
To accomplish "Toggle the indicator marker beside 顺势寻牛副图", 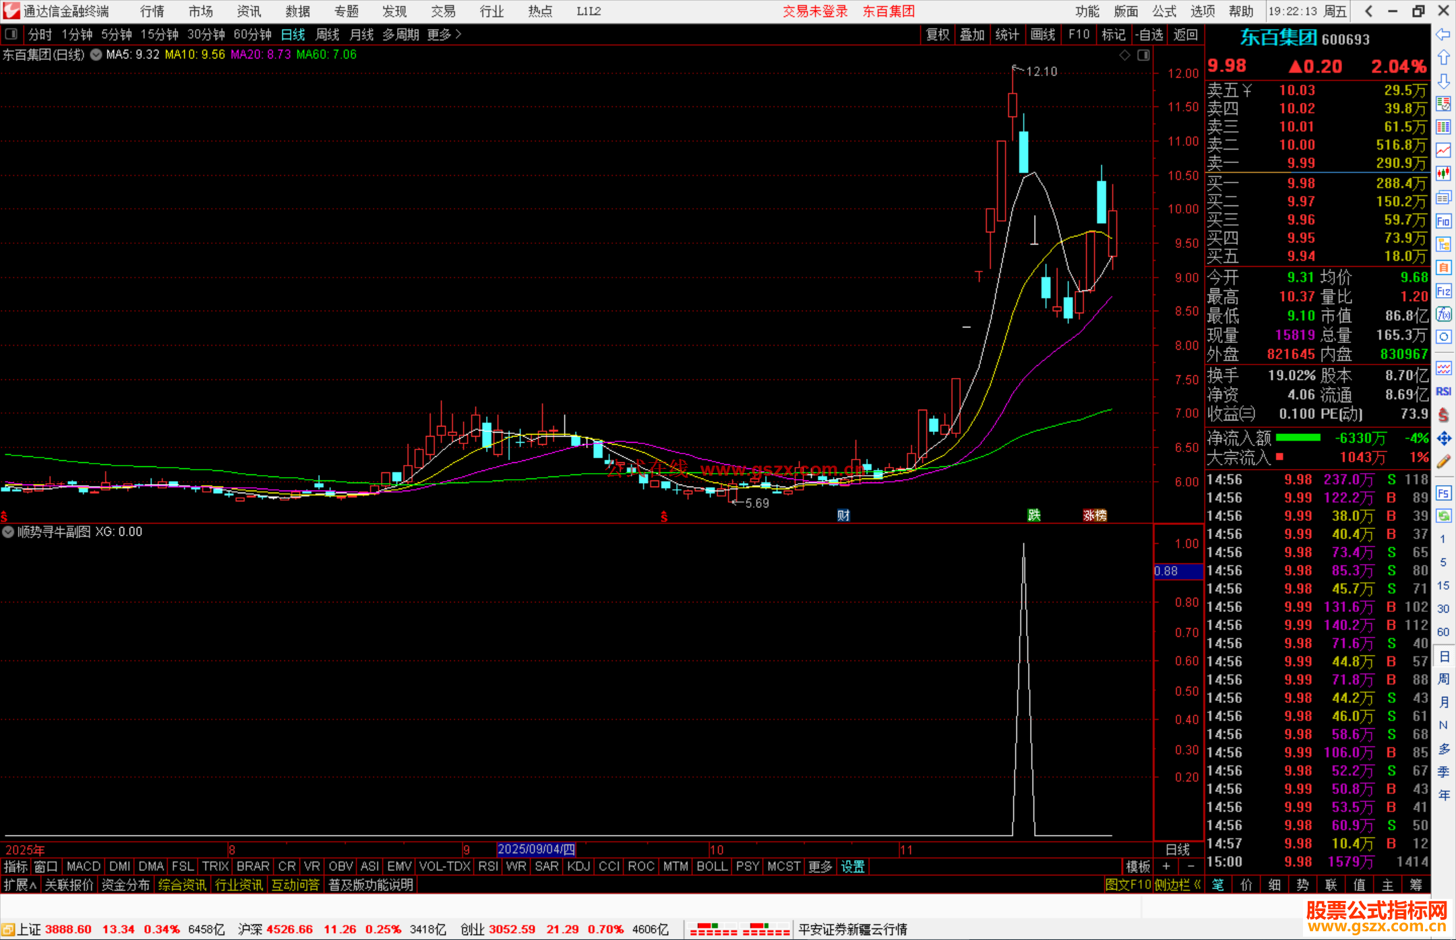I will coord(8,532).
